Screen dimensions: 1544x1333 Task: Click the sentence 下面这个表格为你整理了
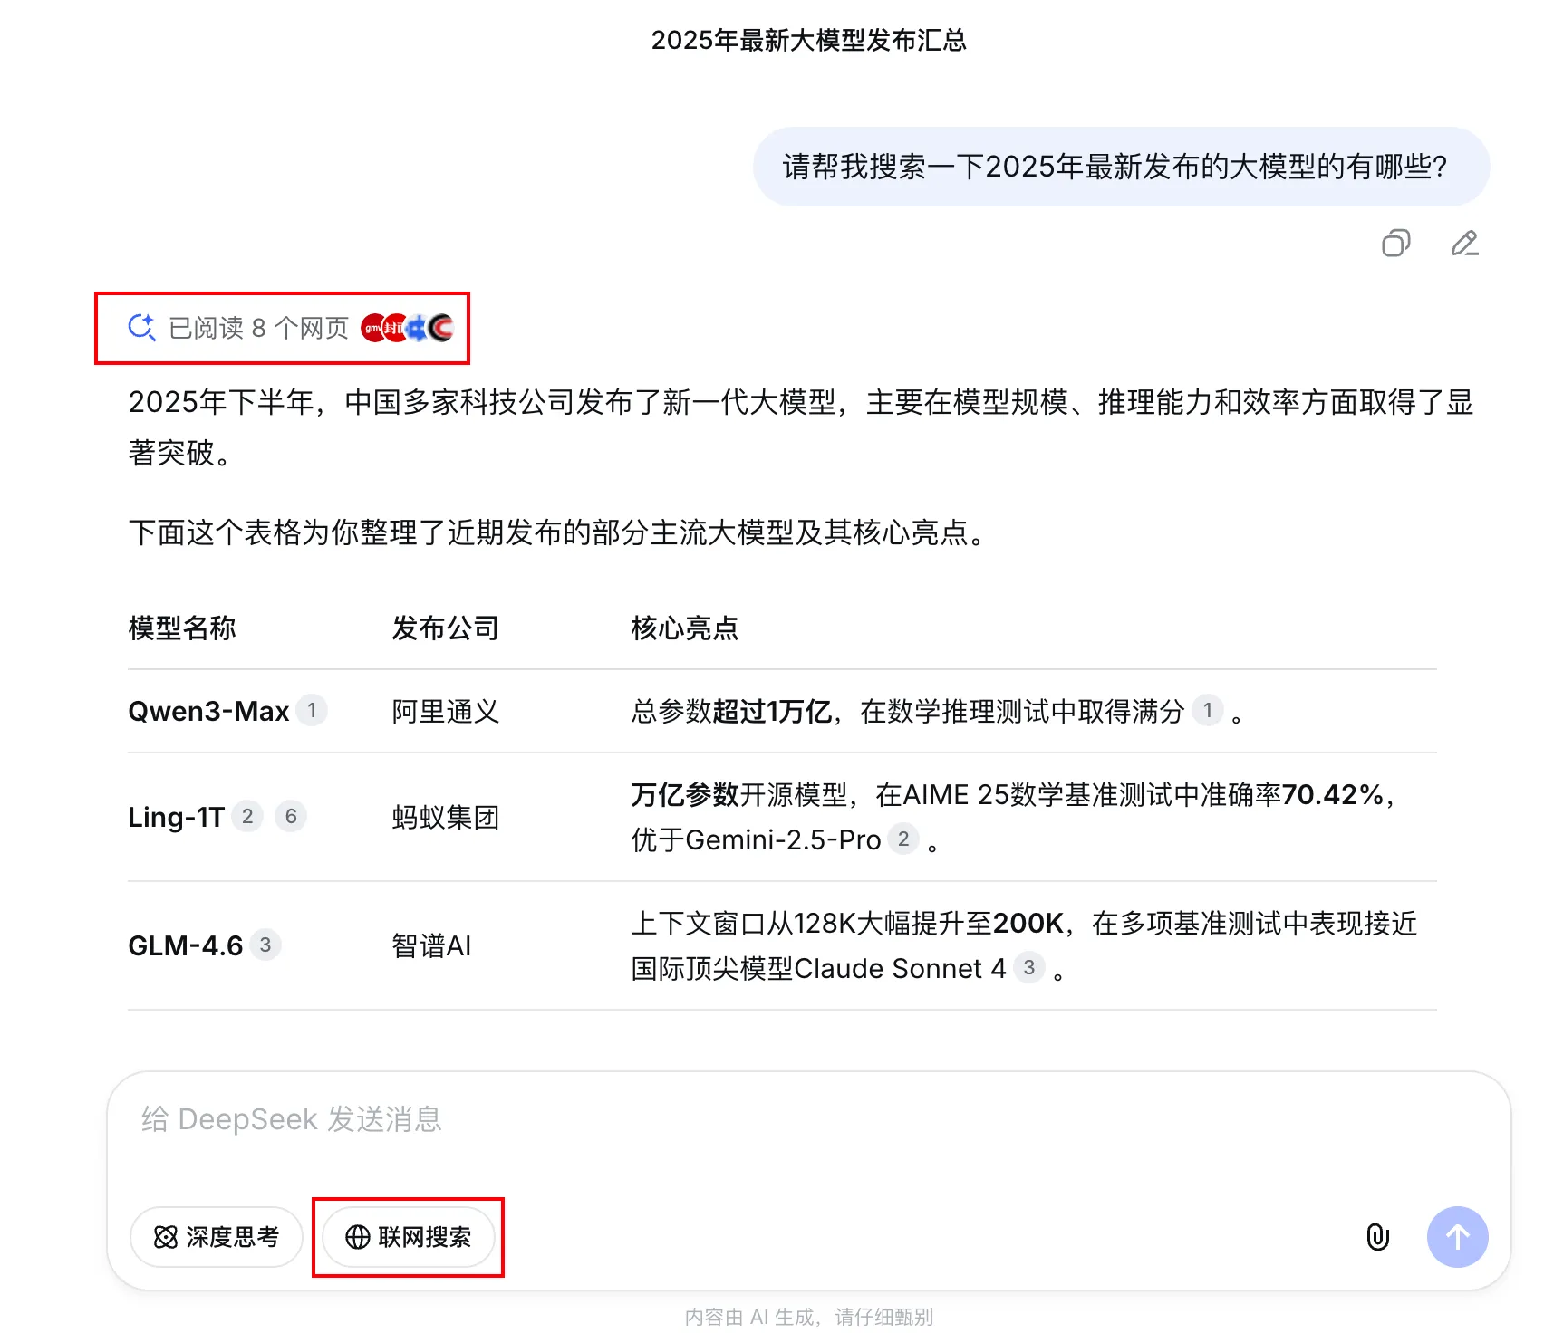tap(556, 532)
